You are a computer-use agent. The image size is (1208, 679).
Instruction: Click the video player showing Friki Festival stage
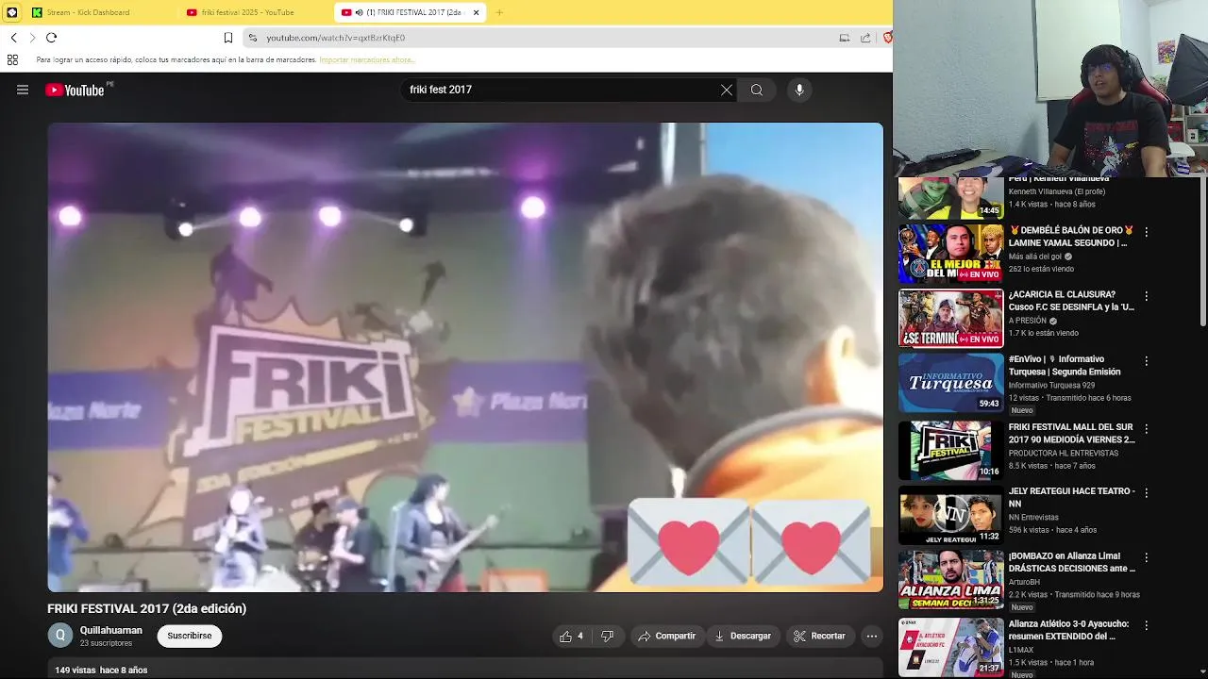click(465, 357)
